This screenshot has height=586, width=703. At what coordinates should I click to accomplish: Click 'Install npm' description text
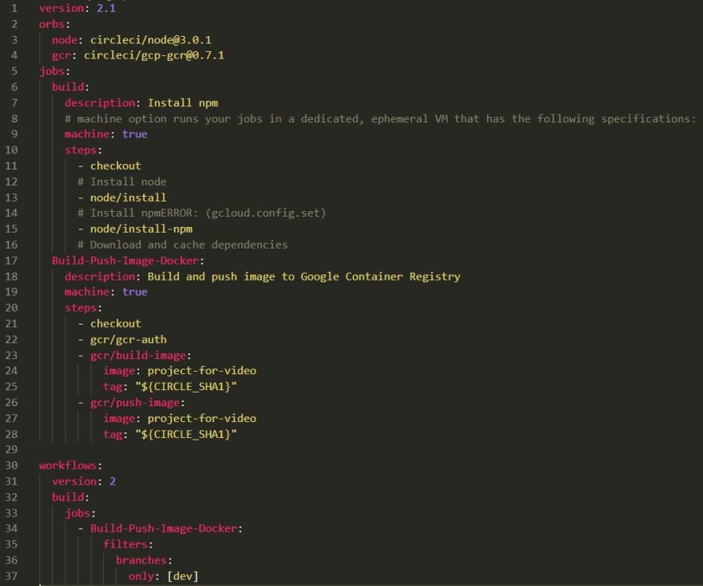tap(183, 103)
